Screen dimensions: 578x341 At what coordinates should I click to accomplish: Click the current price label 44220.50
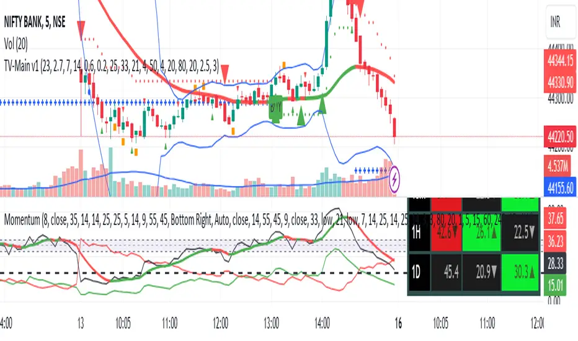pos(560,137)
